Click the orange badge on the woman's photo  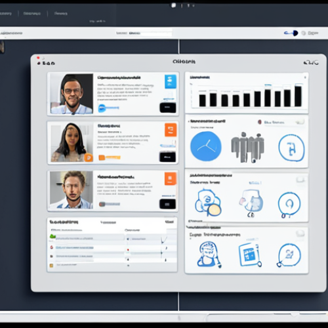pos(89,157)
